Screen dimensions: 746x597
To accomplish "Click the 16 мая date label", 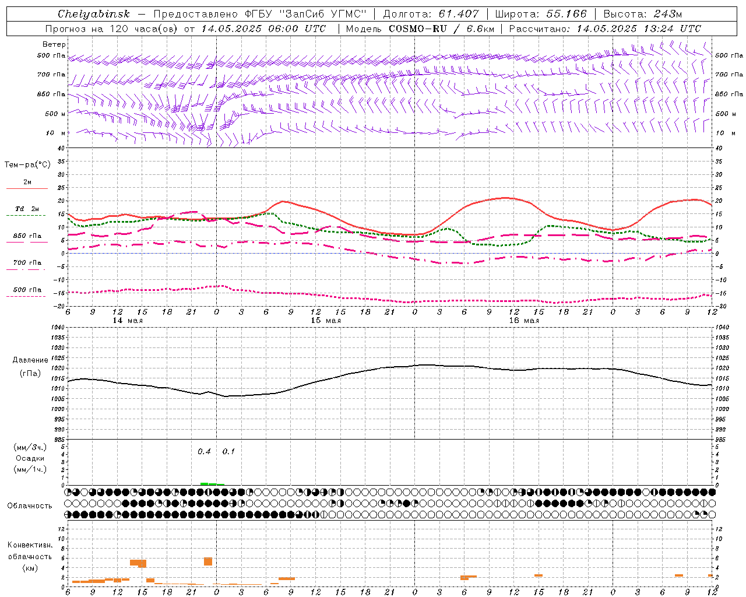I will pyautogui.click(x=523, y=321).
